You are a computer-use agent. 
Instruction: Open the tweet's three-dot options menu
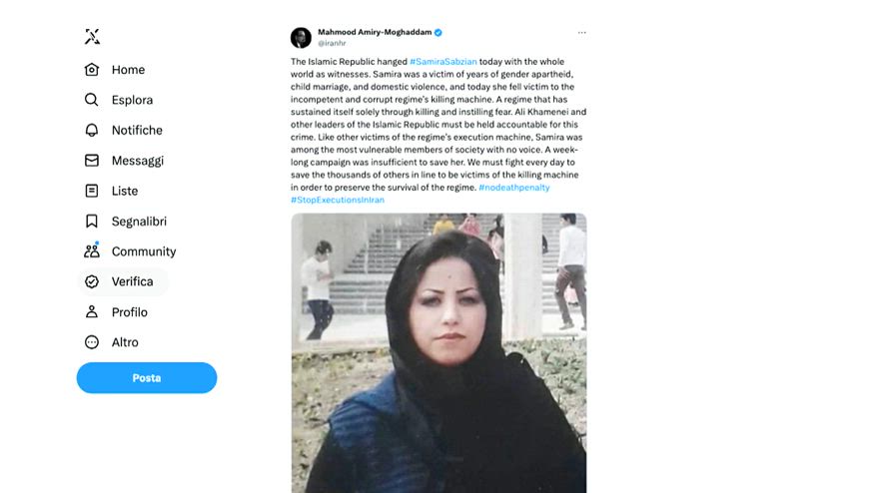click(581, 32)
